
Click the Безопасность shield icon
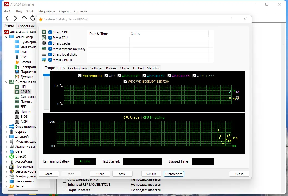12,171
